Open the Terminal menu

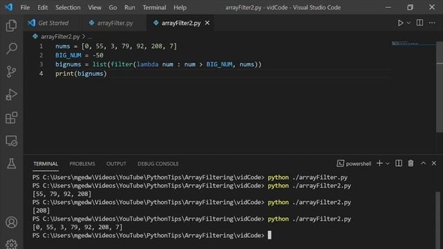point(154,8)
